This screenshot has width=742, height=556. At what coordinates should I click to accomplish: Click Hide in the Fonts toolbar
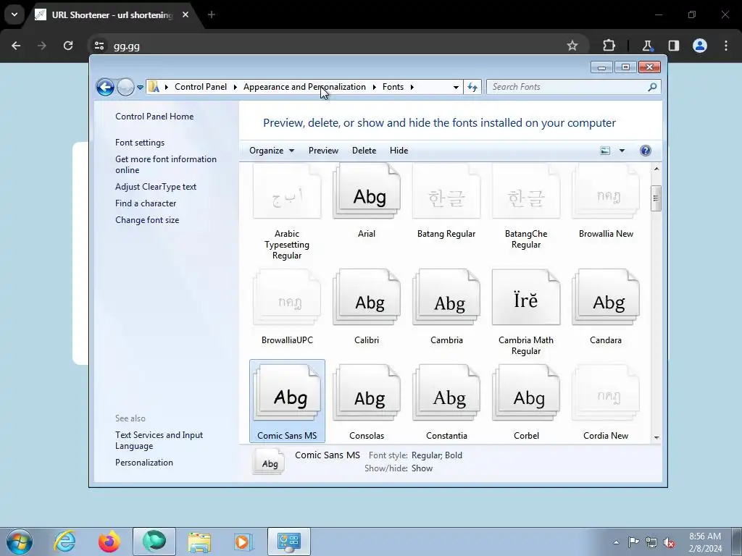(x=399, y=151)
